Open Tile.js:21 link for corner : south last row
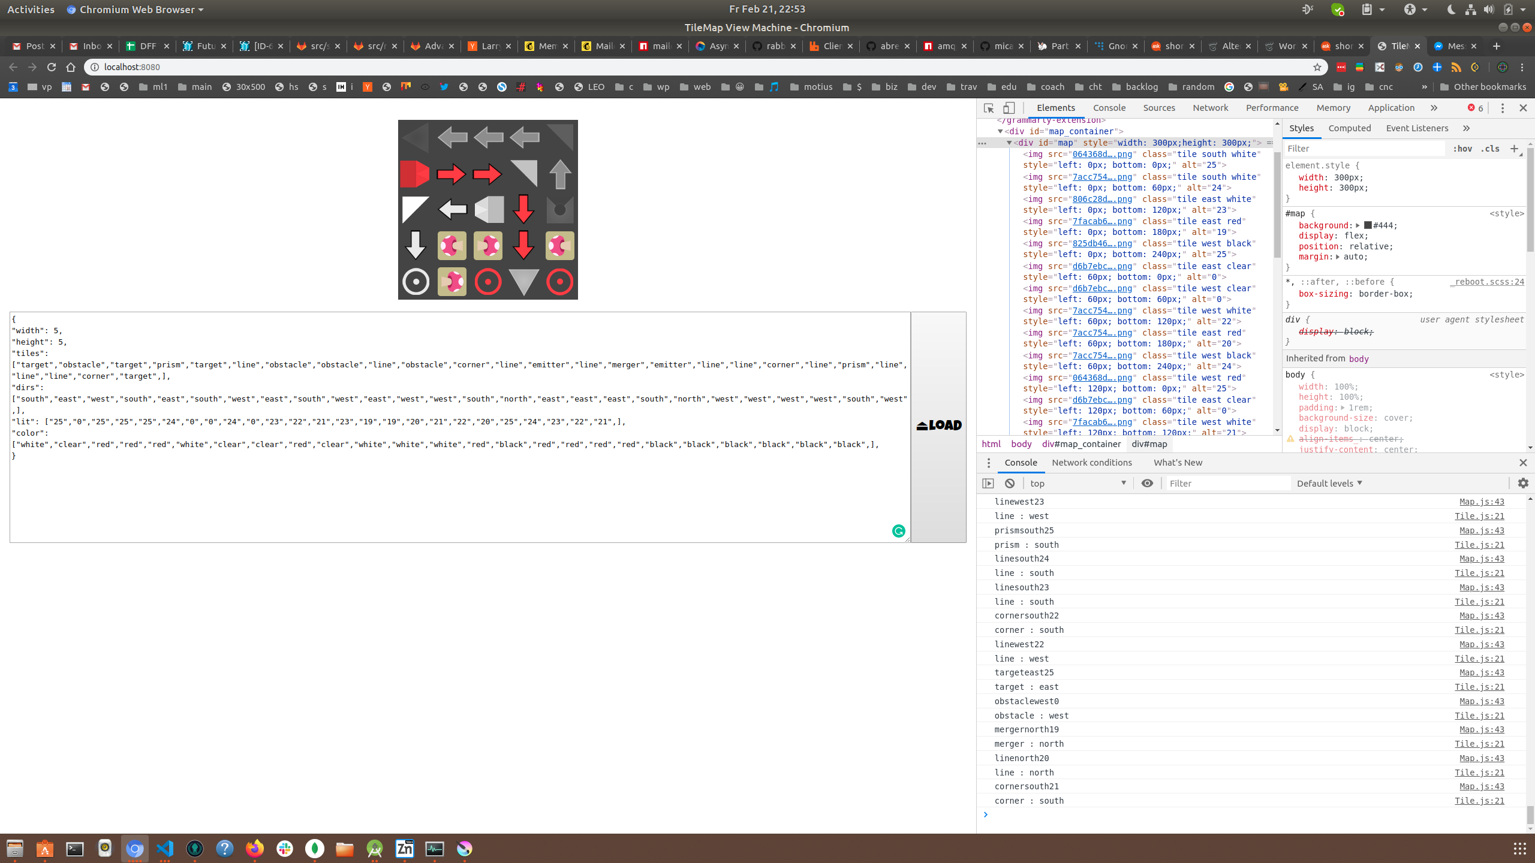 (x=1479, y=801)
